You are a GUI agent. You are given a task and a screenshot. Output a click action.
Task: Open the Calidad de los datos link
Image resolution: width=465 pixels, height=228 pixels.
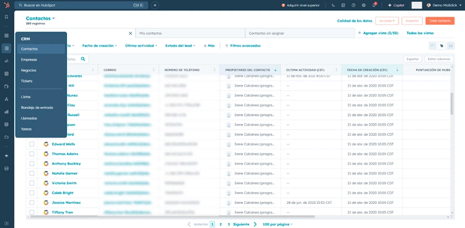355,20
